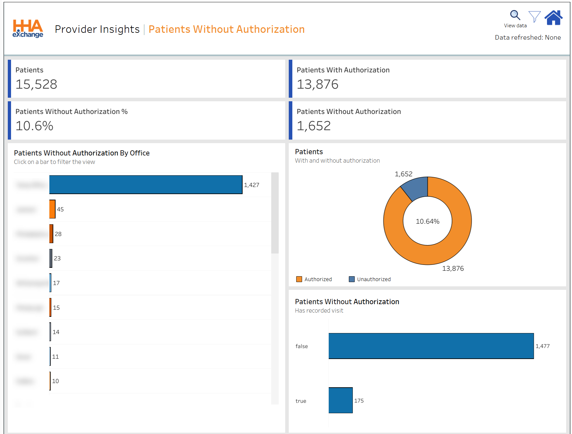Select the Authorized legend swatch
572x434 pixels.
tap(299, 279)
